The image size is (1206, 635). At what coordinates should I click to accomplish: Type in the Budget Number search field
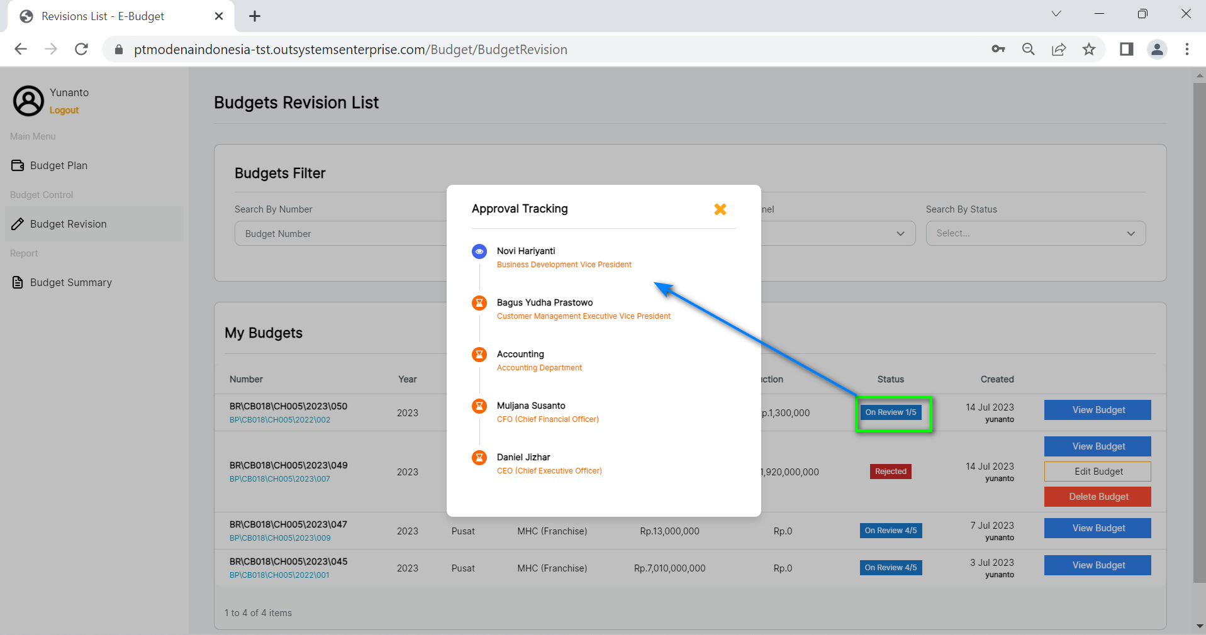click(340, 233)
